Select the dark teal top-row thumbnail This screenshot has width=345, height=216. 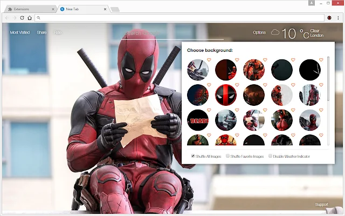(x=282, y=70)
